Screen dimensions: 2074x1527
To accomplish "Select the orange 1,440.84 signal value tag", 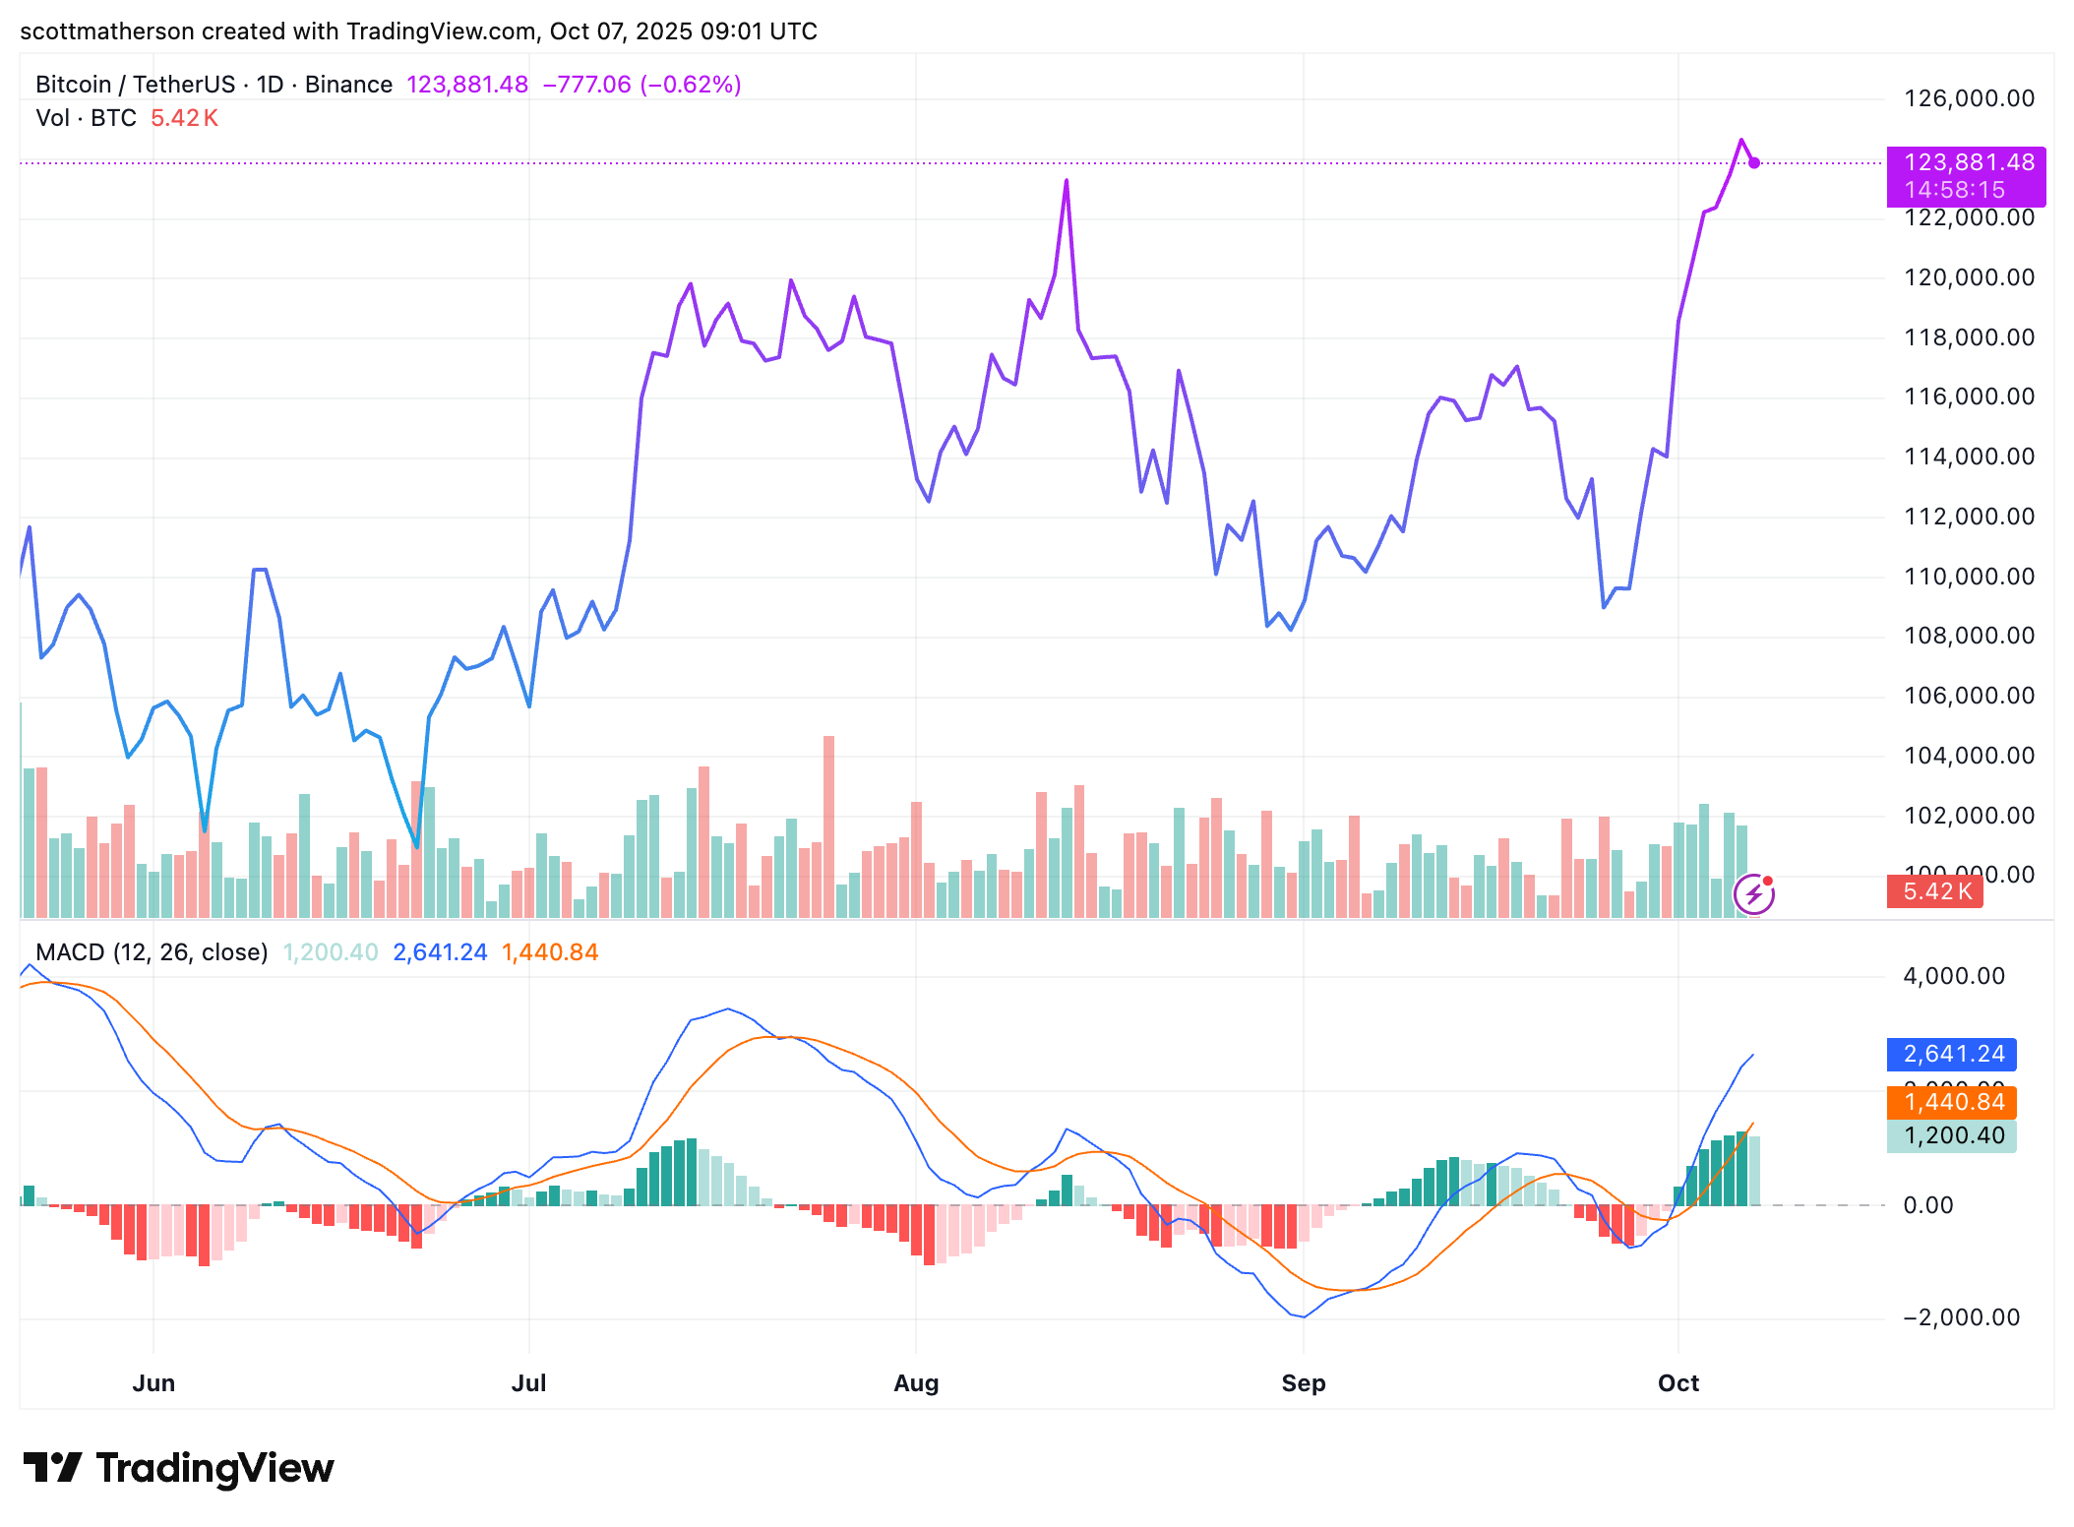I will click(x=1952, y=1102).
